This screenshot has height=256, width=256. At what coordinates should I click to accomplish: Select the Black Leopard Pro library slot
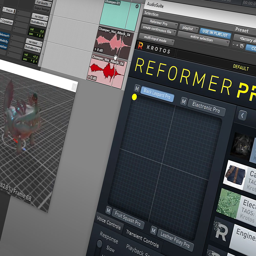[x=157, y=94]
